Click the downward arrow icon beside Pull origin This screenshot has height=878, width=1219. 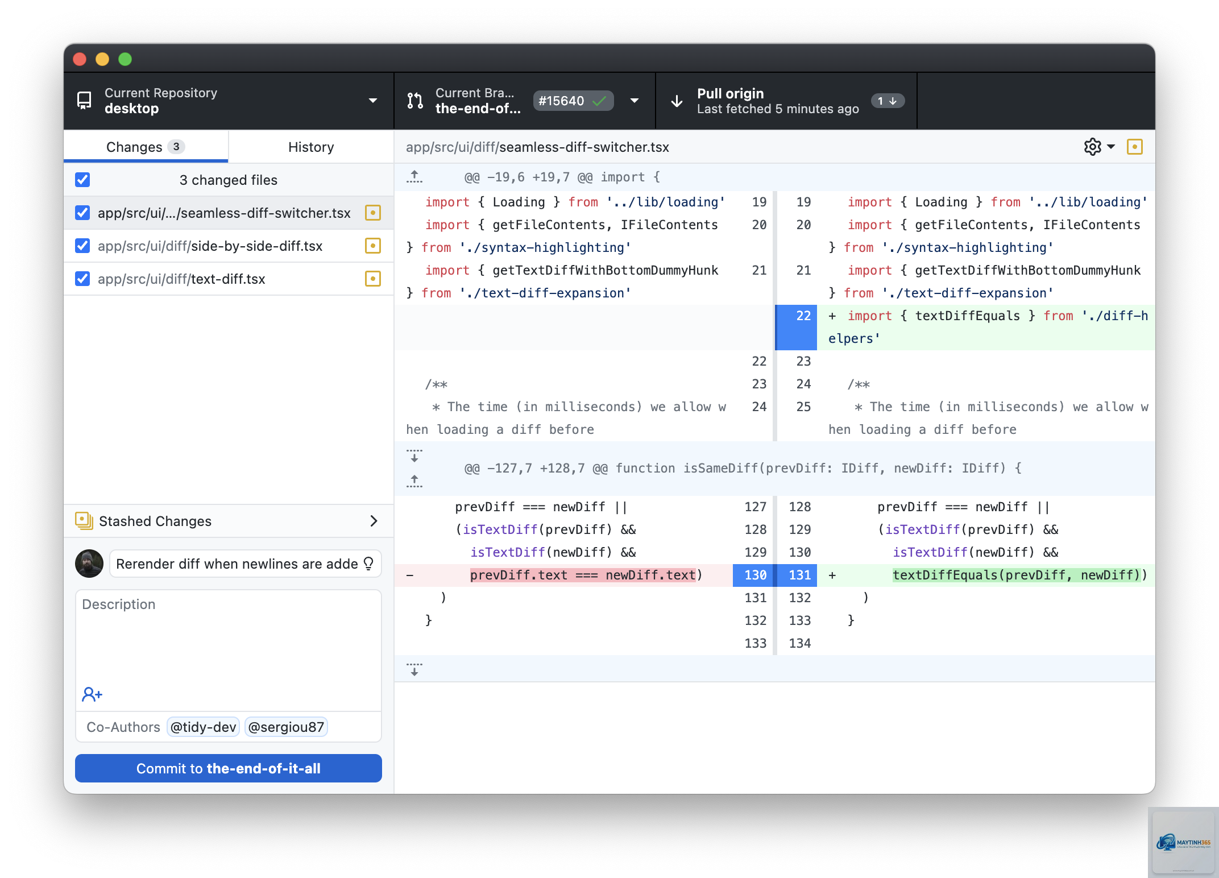point(677,101)
